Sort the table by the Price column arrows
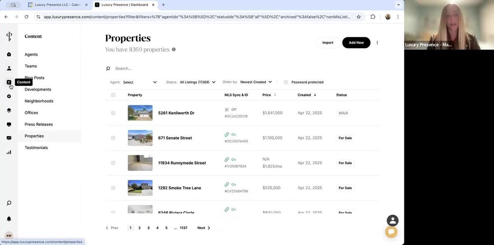 click(x=275, y=95)
